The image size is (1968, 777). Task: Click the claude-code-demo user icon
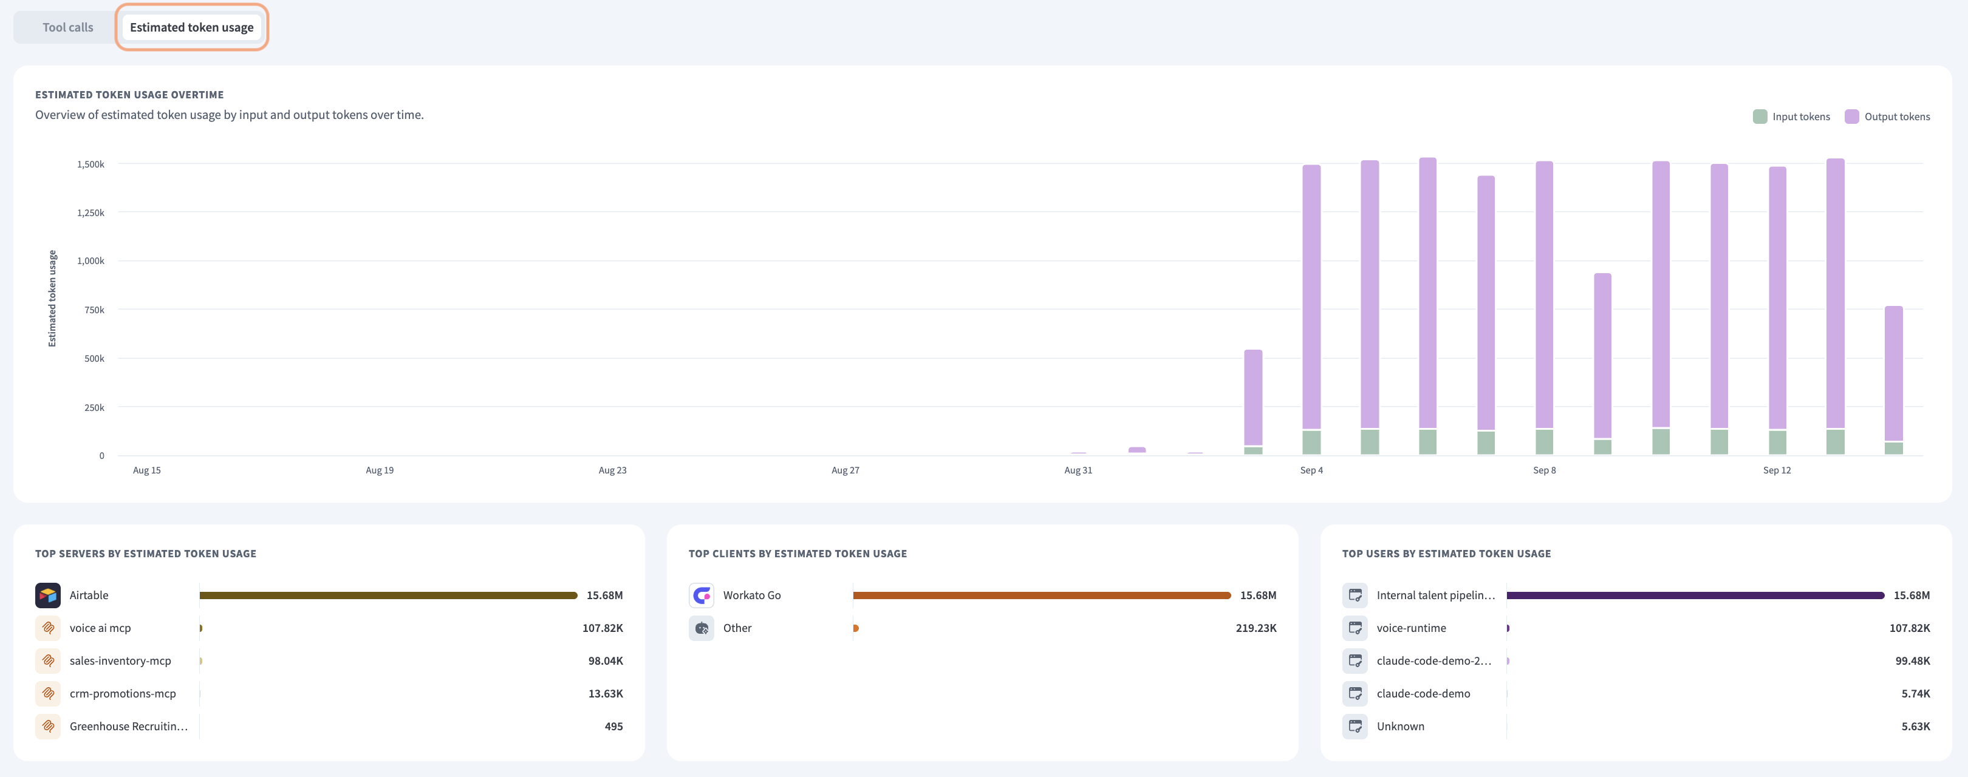click(1355, 694)
